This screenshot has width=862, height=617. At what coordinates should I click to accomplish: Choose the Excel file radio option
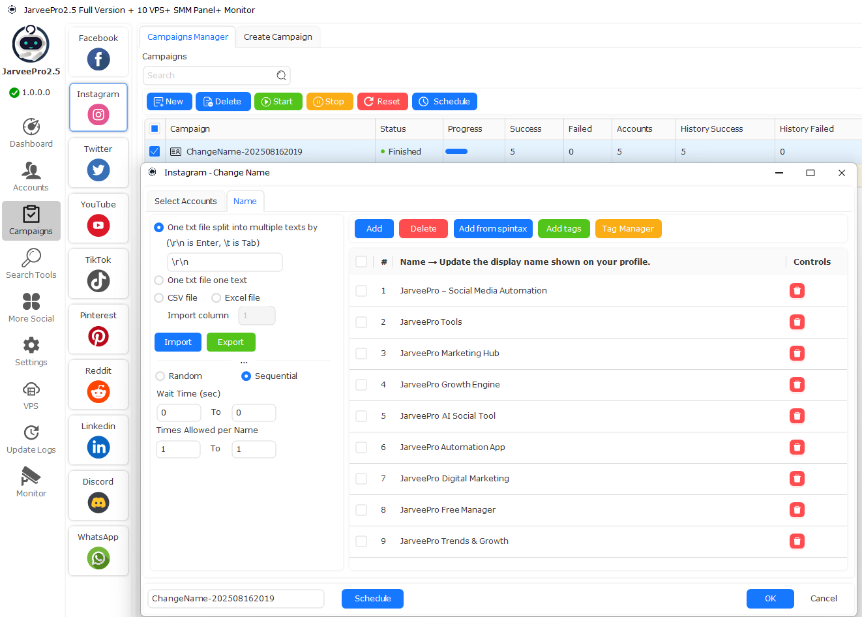click(x=216, y=298)
